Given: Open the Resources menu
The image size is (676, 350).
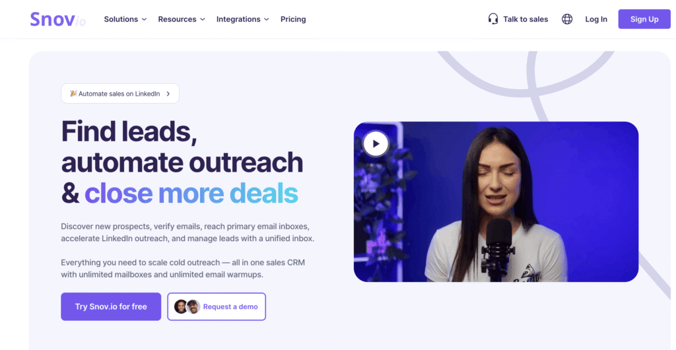Looking at the screenshot, I should coord(182,19).
